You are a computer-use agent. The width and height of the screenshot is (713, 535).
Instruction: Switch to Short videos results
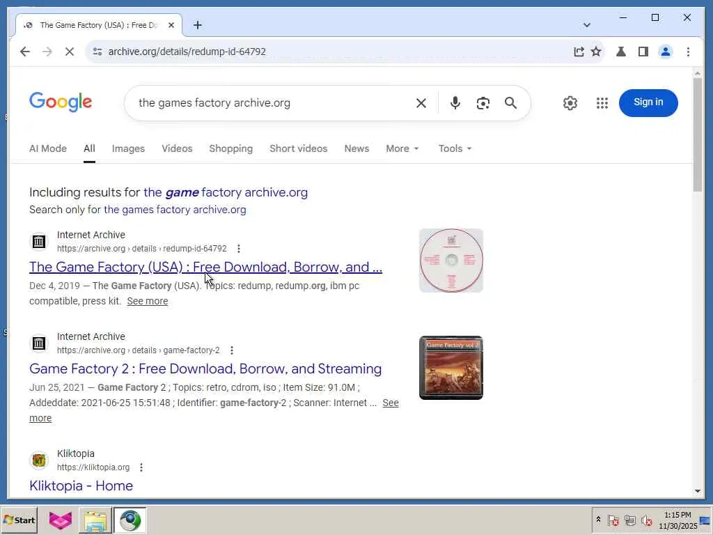[x=298, y=149]
